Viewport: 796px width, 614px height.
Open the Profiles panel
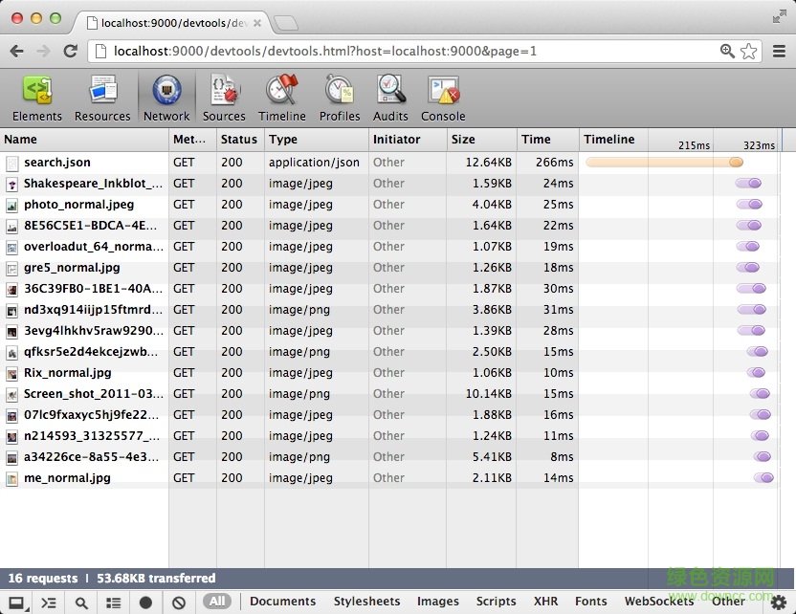[x=340, y=98]
